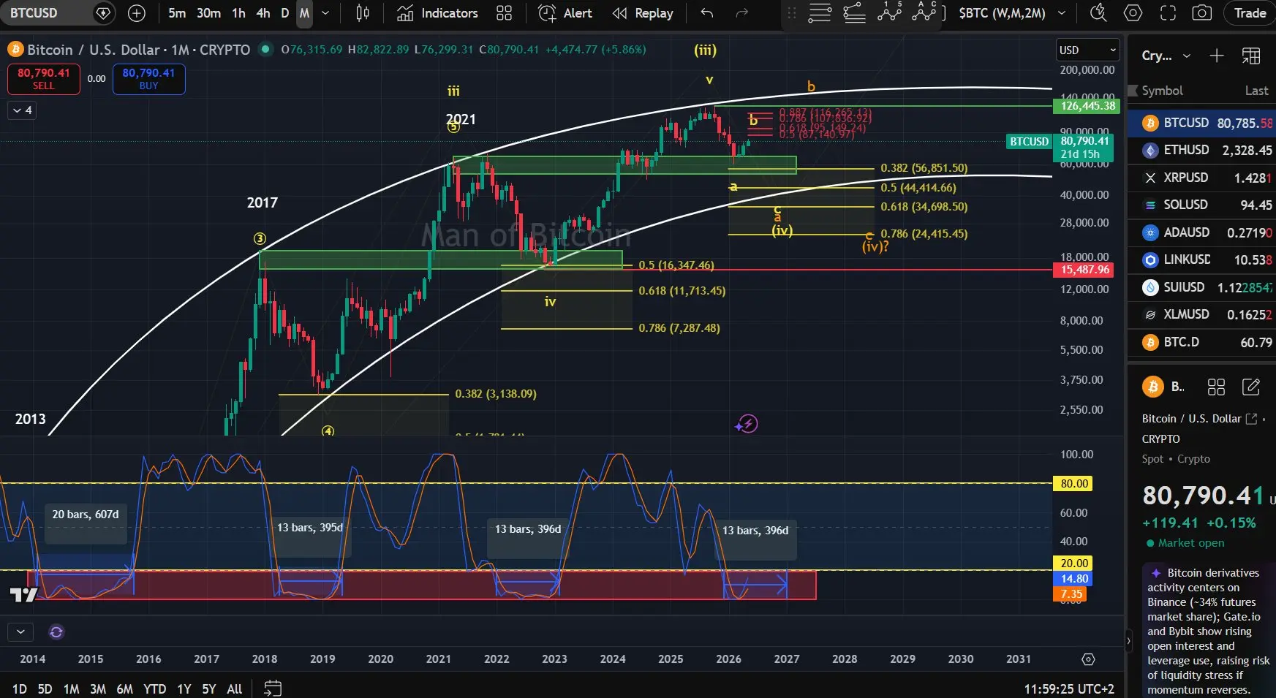Open the symbol note edit icon
Image resolution: width=1276 pixels, height=698 pixels.
1251,387
